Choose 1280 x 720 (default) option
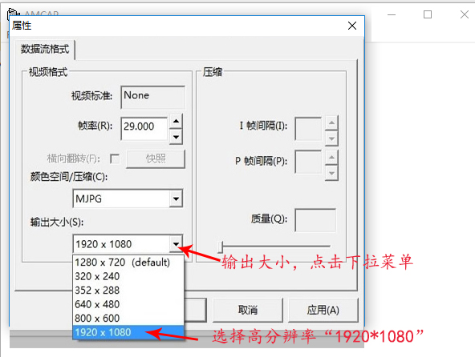Viewport: 475px width, 357px height. tap(128, 262)
